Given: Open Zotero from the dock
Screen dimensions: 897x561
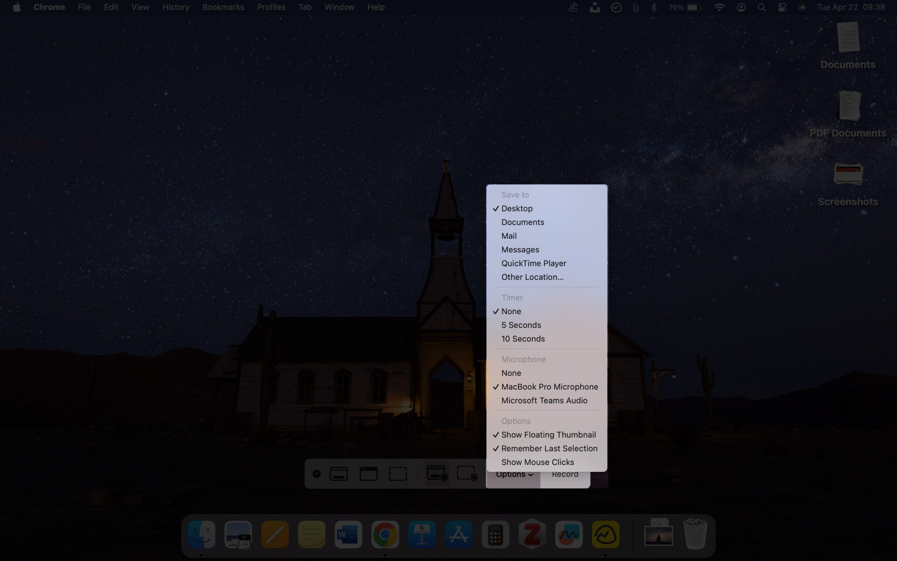Looking at the screenshot, I should click(x=532, y=534).
